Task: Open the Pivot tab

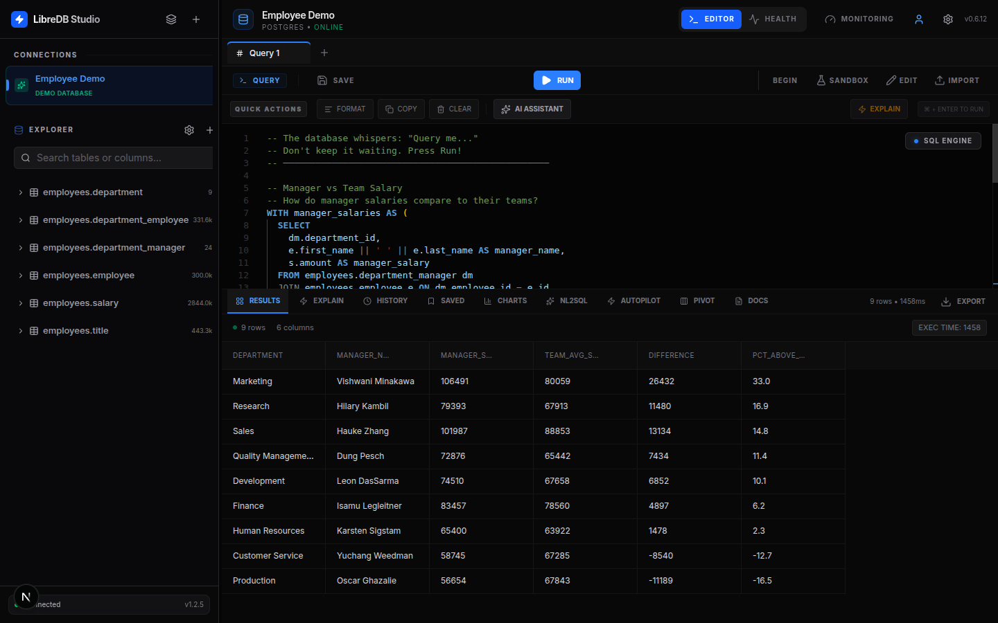Action: 697,301
